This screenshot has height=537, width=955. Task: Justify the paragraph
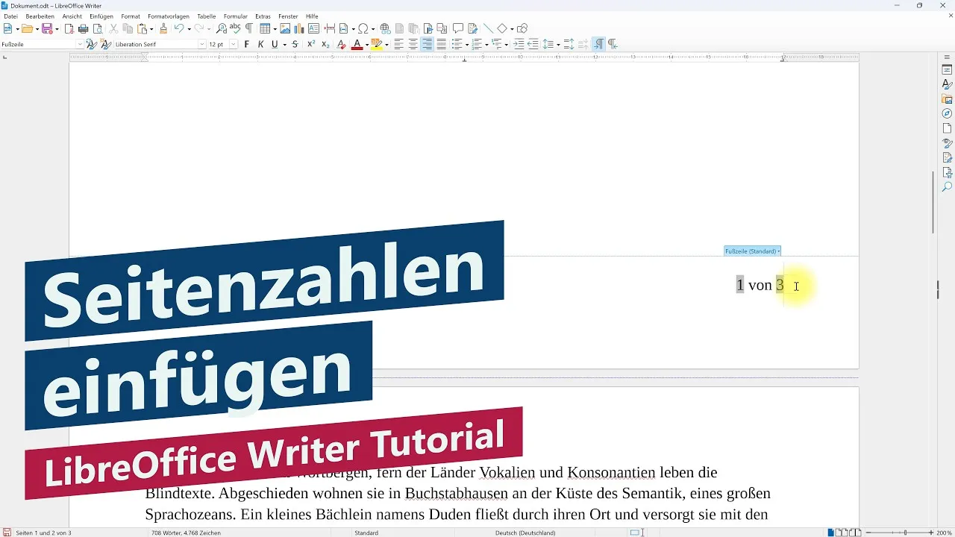[441, 44]
